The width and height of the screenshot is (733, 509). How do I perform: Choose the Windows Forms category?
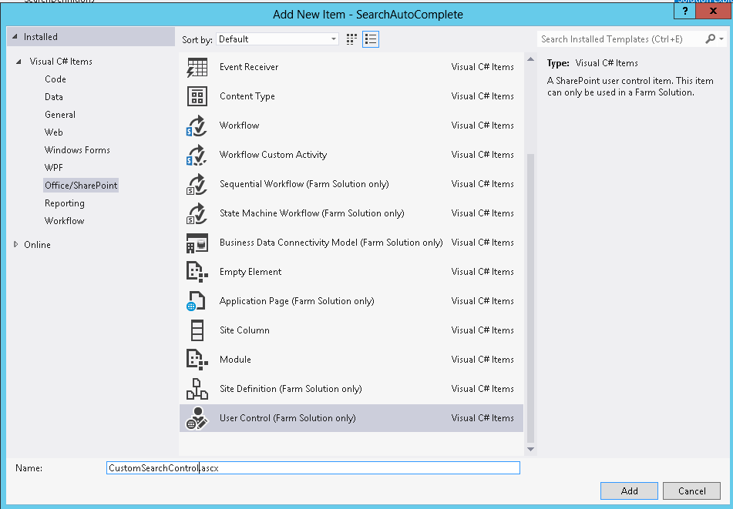[x=77, y=150]
